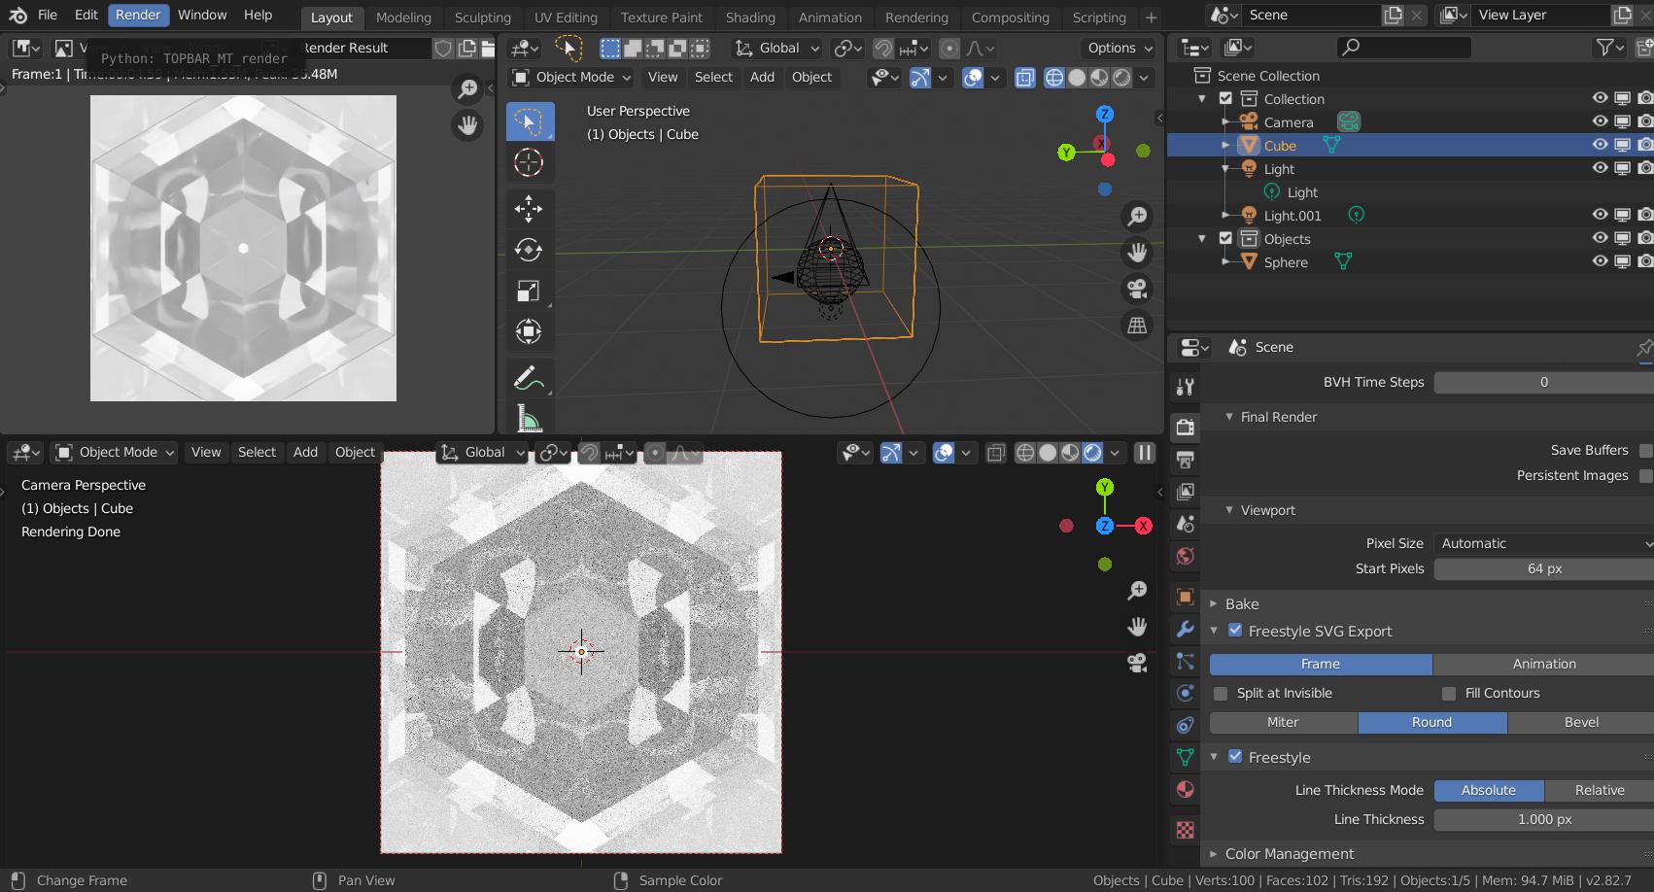Open the Pixel Size Automatic dropdown
1654x892 pixels.
coord(1544,543)
